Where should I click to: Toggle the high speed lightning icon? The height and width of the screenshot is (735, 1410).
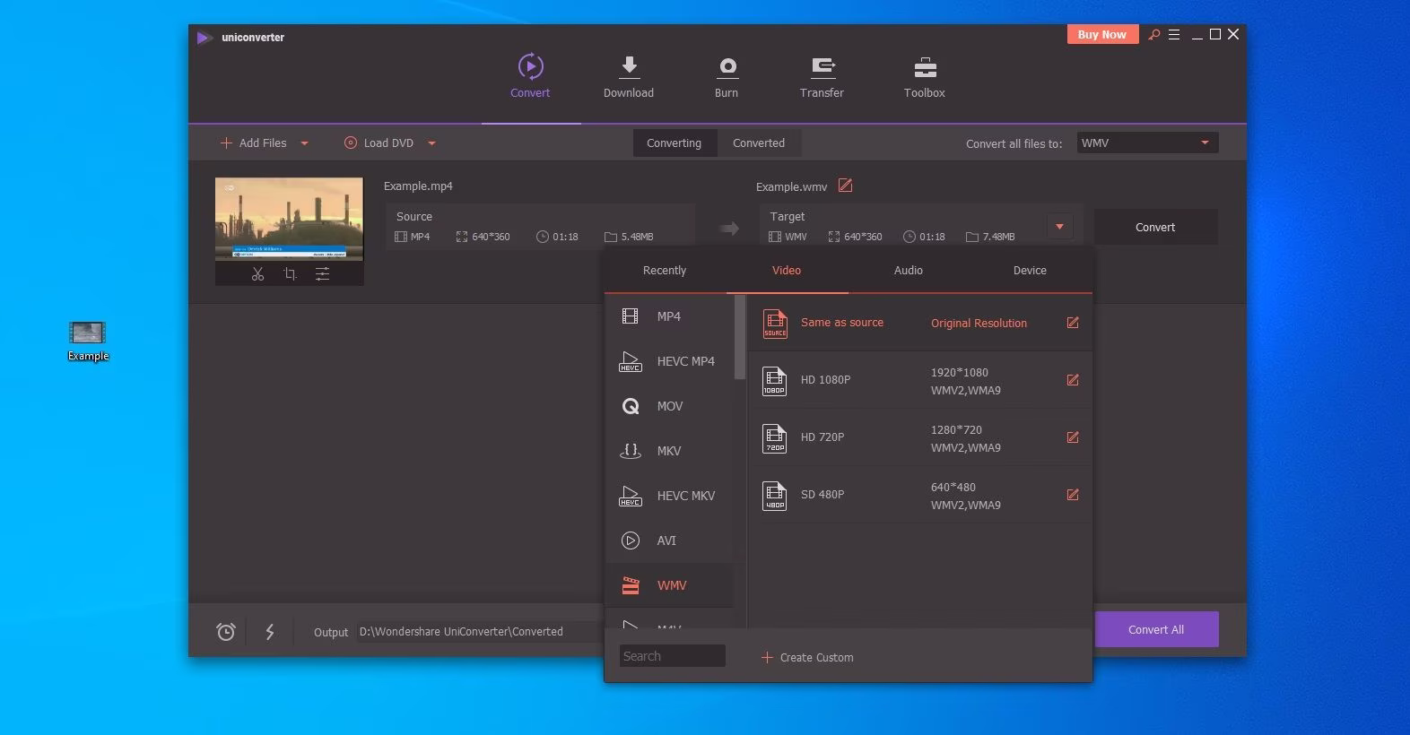pyautogui.click(x=270, y=632)
